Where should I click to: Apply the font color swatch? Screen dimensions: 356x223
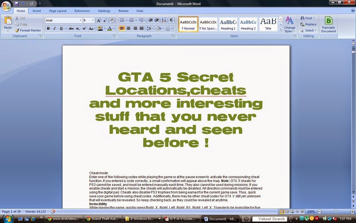110,28
